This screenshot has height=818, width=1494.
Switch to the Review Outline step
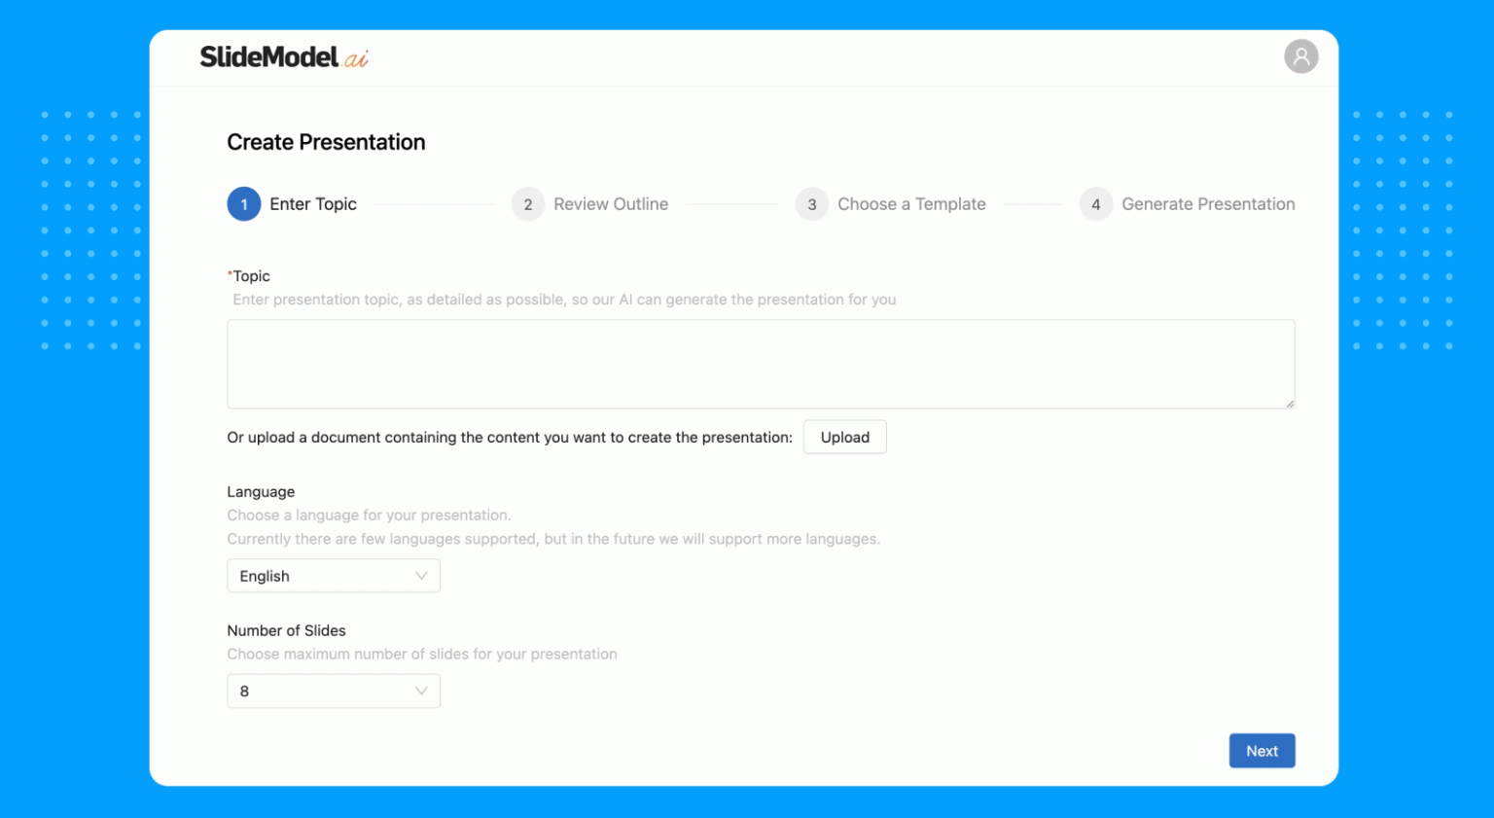611,204
